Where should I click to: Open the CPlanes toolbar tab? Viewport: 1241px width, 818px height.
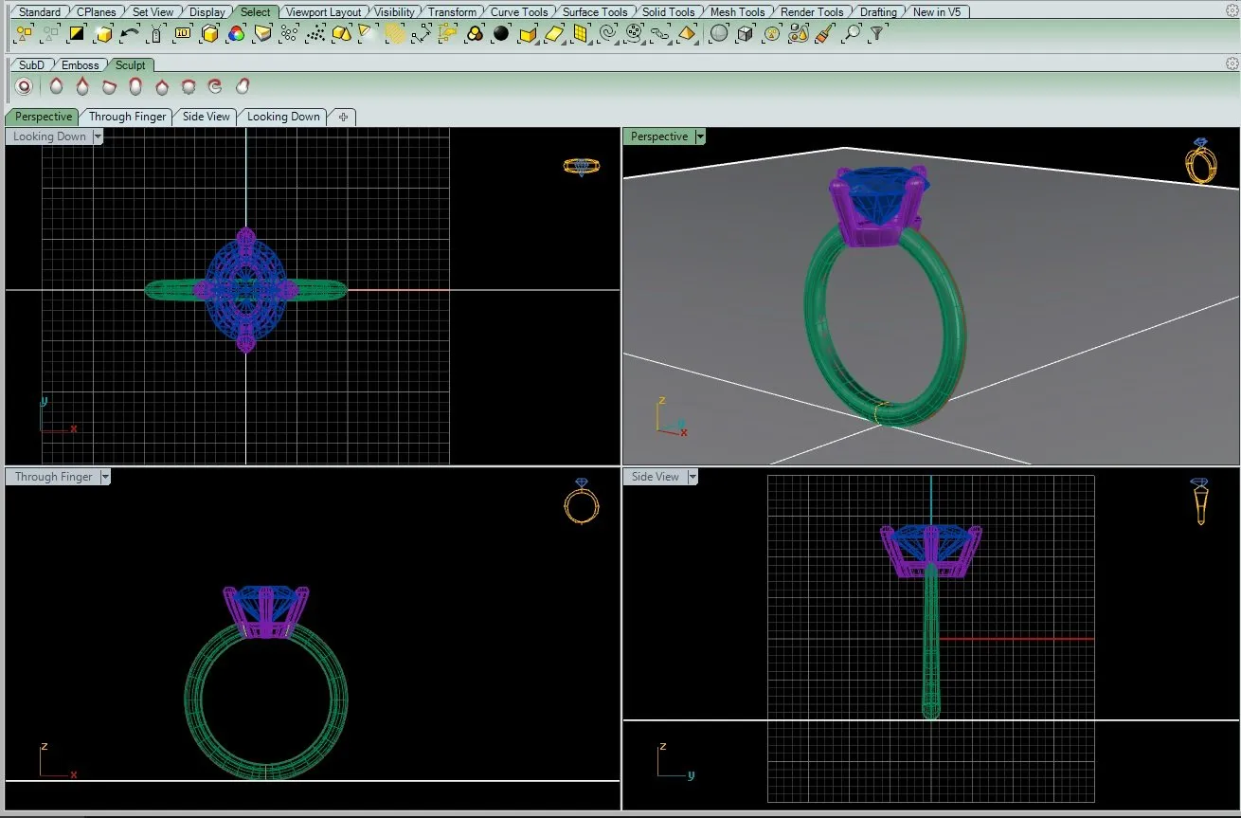coord(96,12)
